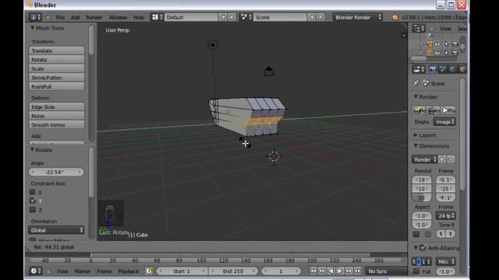Open the File menu
Image resolution: width=499 pixels, height=280 pixels.
tap(60, 17)
